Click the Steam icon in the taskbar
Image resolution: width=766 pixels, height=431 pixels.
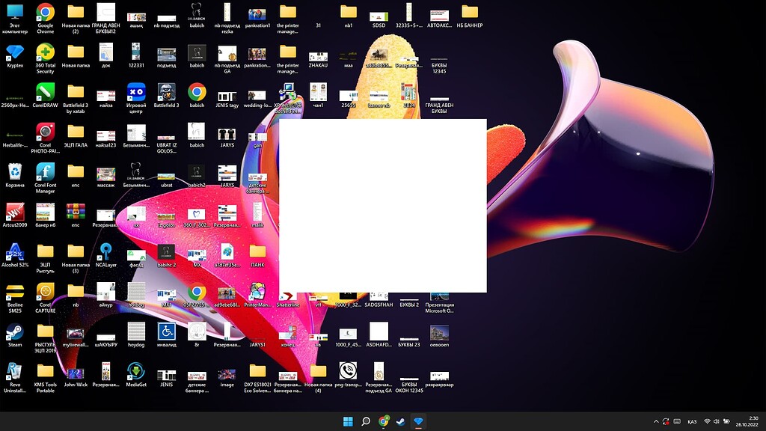pos(401,421)
